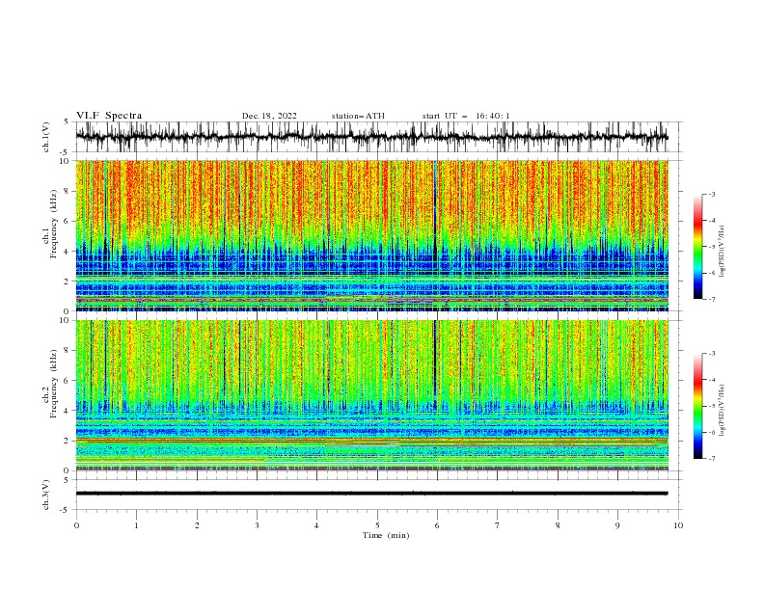The image size is (764, 590).
Task: Click the "8" tick on the time axis
Action: coord(558,525)
